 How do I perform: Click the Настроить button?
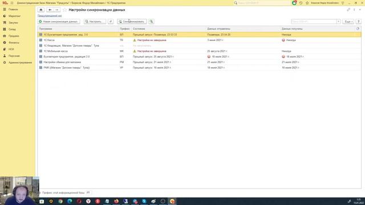pyautogui.click(x=95, y=22)
